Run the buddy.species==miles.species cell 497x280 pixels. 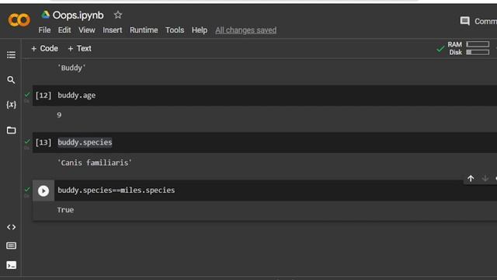[x=43, y=191]
